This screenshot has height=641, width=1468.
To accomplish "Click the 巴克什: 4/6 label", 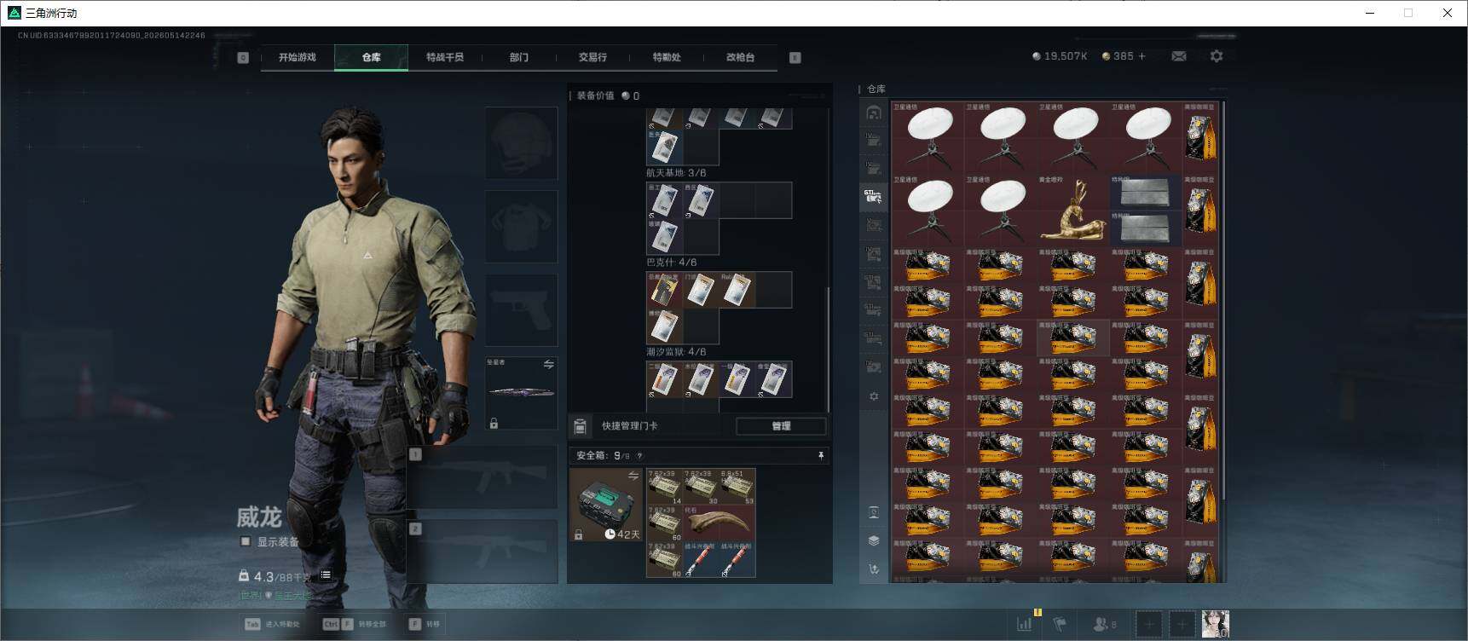I will click(671, 263).
